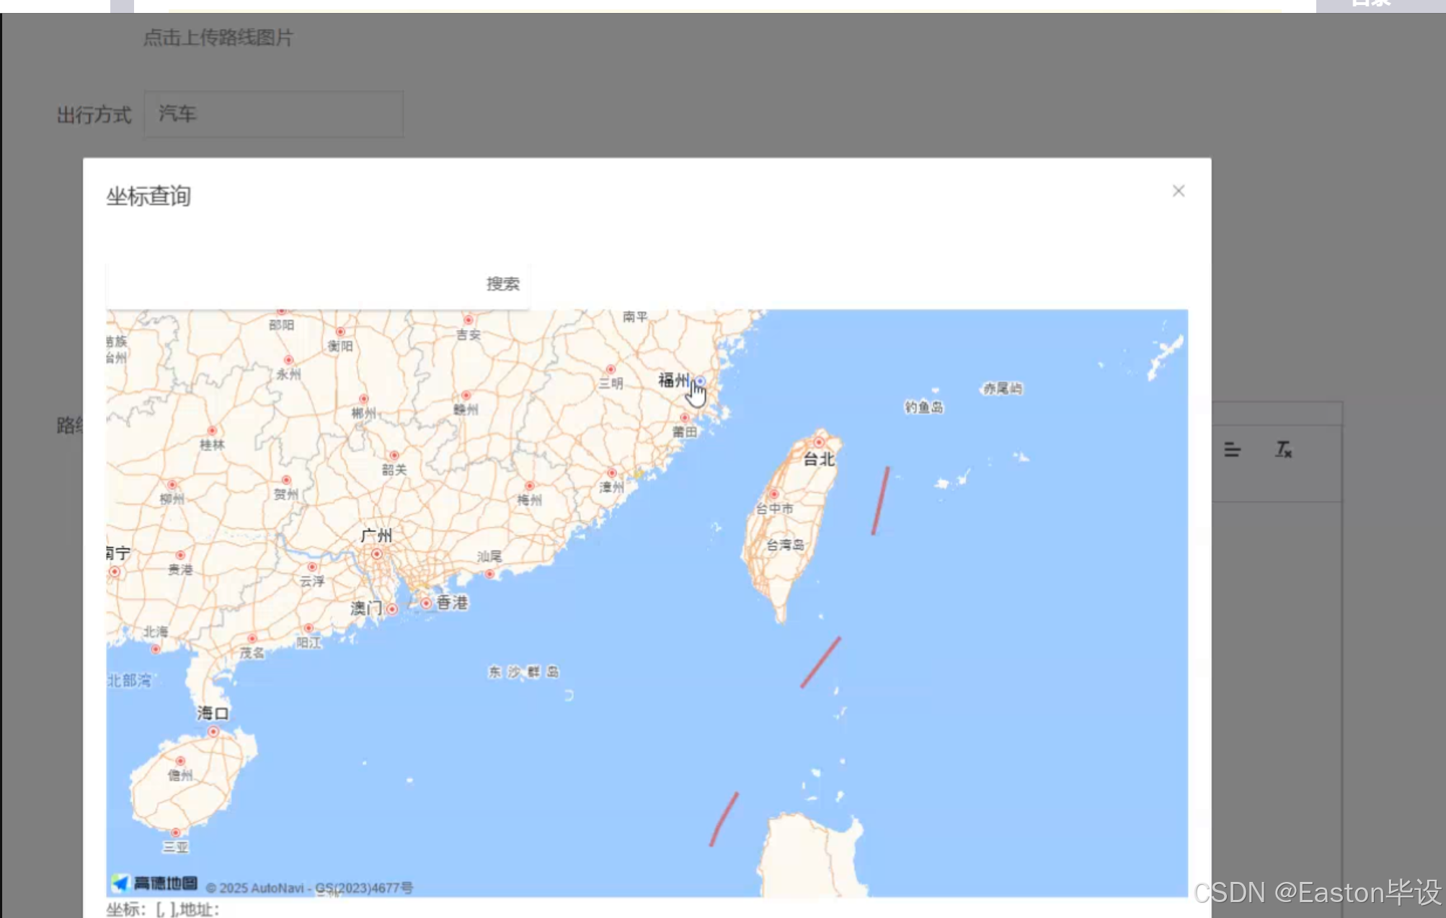The width and height of the screenshot is (1446, 918).
Task: Click the text alignment icon in editor toolbar
Action: click(x=1232, y=450)
